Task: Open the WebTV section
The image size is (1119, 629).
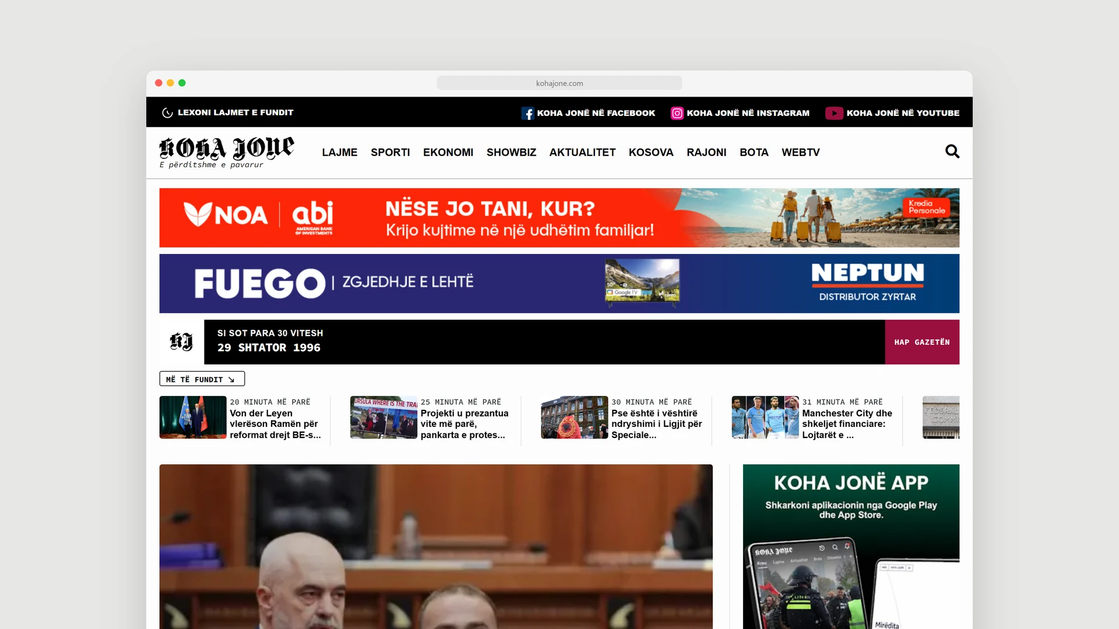Action: tap(801, 152)
